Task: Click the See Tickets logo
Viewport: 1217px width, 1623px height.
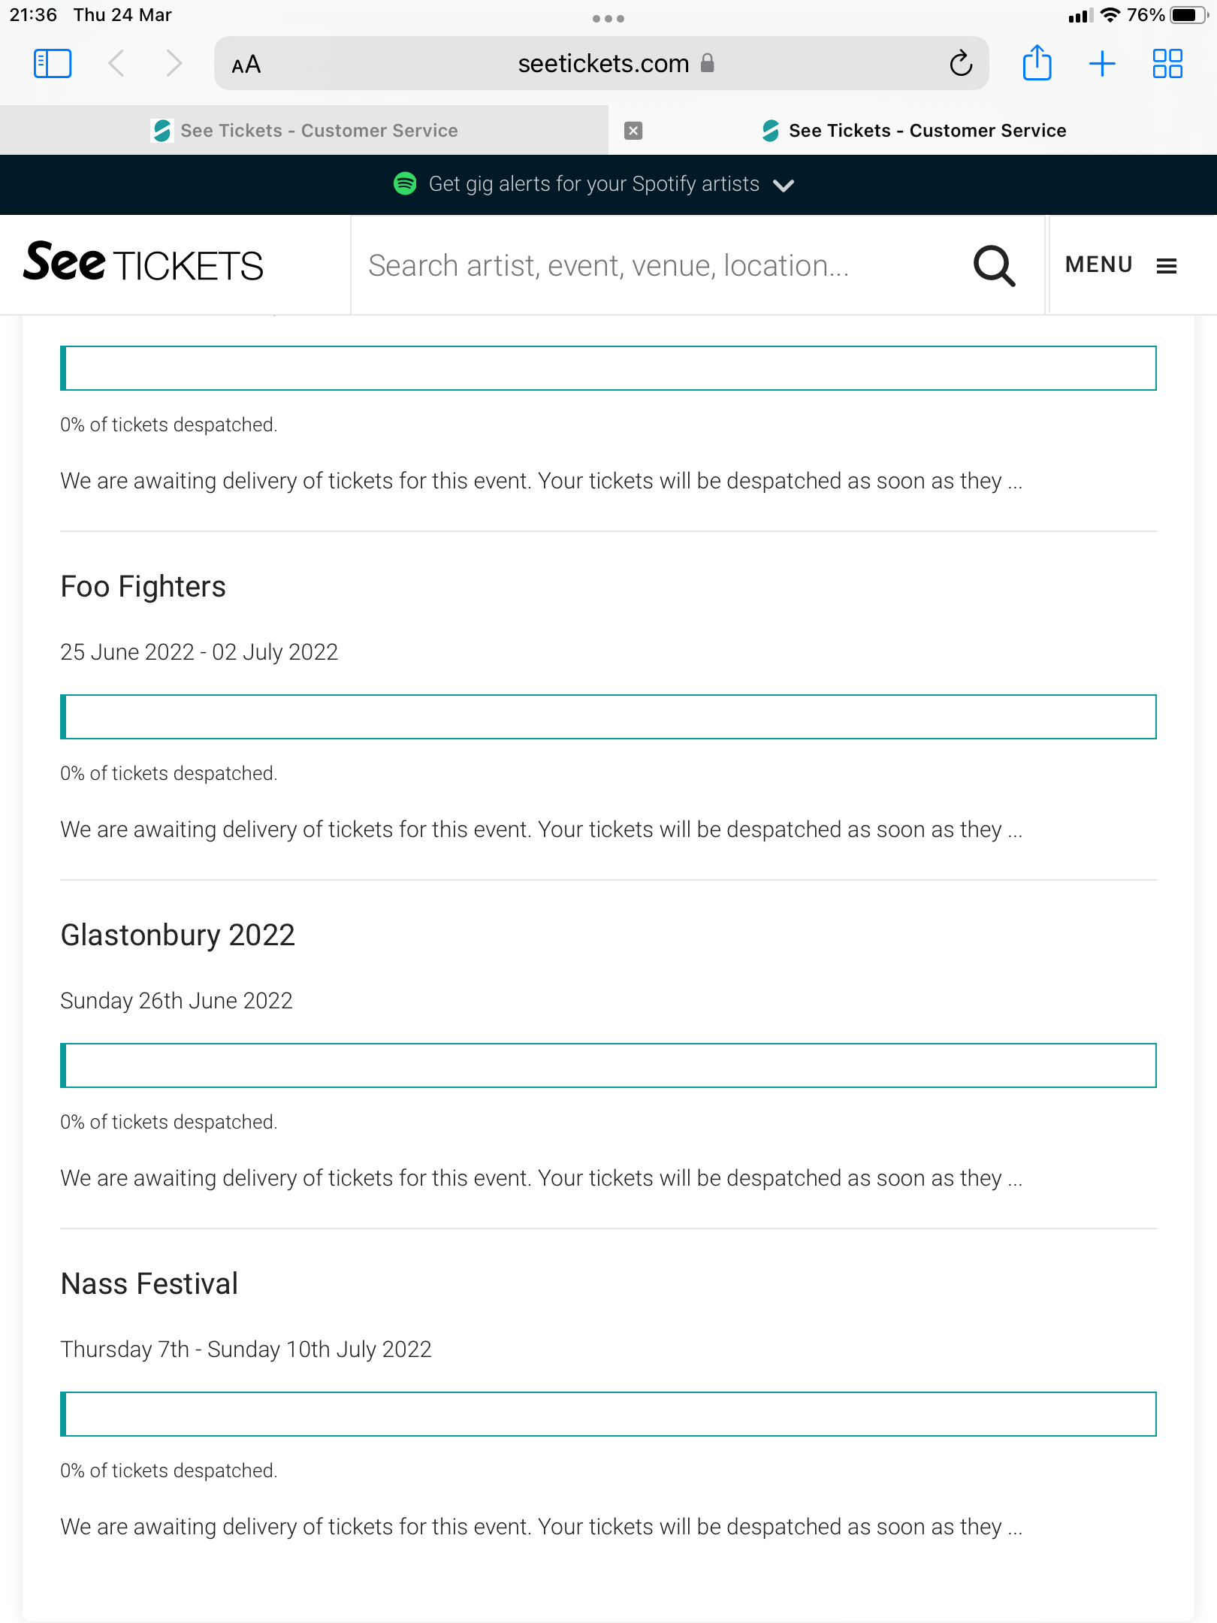Action: pos(143,263)
